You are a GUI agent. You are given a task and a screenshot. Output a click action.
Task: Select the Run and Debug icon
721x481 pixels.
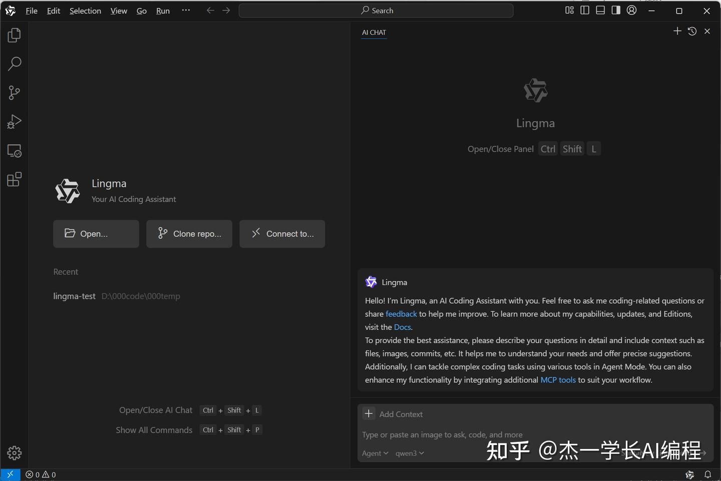pos(14,121)
